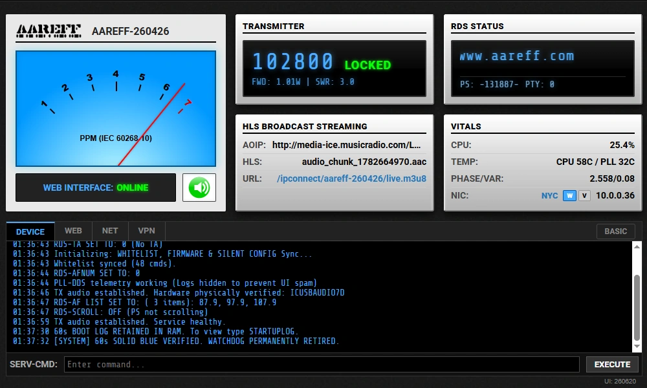Click the 'PLL-DDS telemetry working' log line

tap(165, 283)
